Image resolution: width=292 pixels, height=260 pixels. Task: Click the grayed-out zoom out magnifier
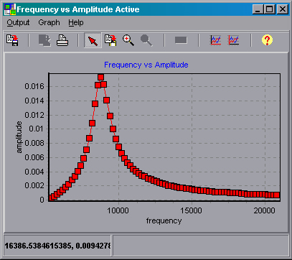click(x=146, y=40)
